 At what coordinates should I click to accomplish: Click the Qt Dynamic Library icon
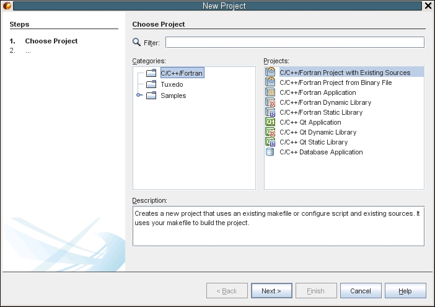270,132
